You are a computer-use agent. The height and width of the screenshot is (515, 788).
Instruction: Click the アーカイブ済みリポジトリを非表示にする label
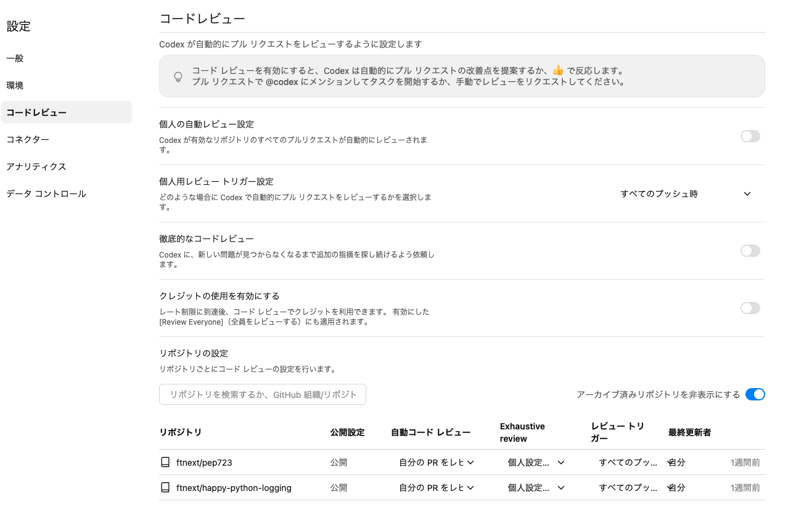coord(659,394)
